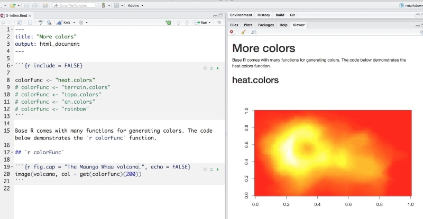Collapse the heading section fold at line 17
This screenshot has height=219, width=423.
[x=12, y=153]
